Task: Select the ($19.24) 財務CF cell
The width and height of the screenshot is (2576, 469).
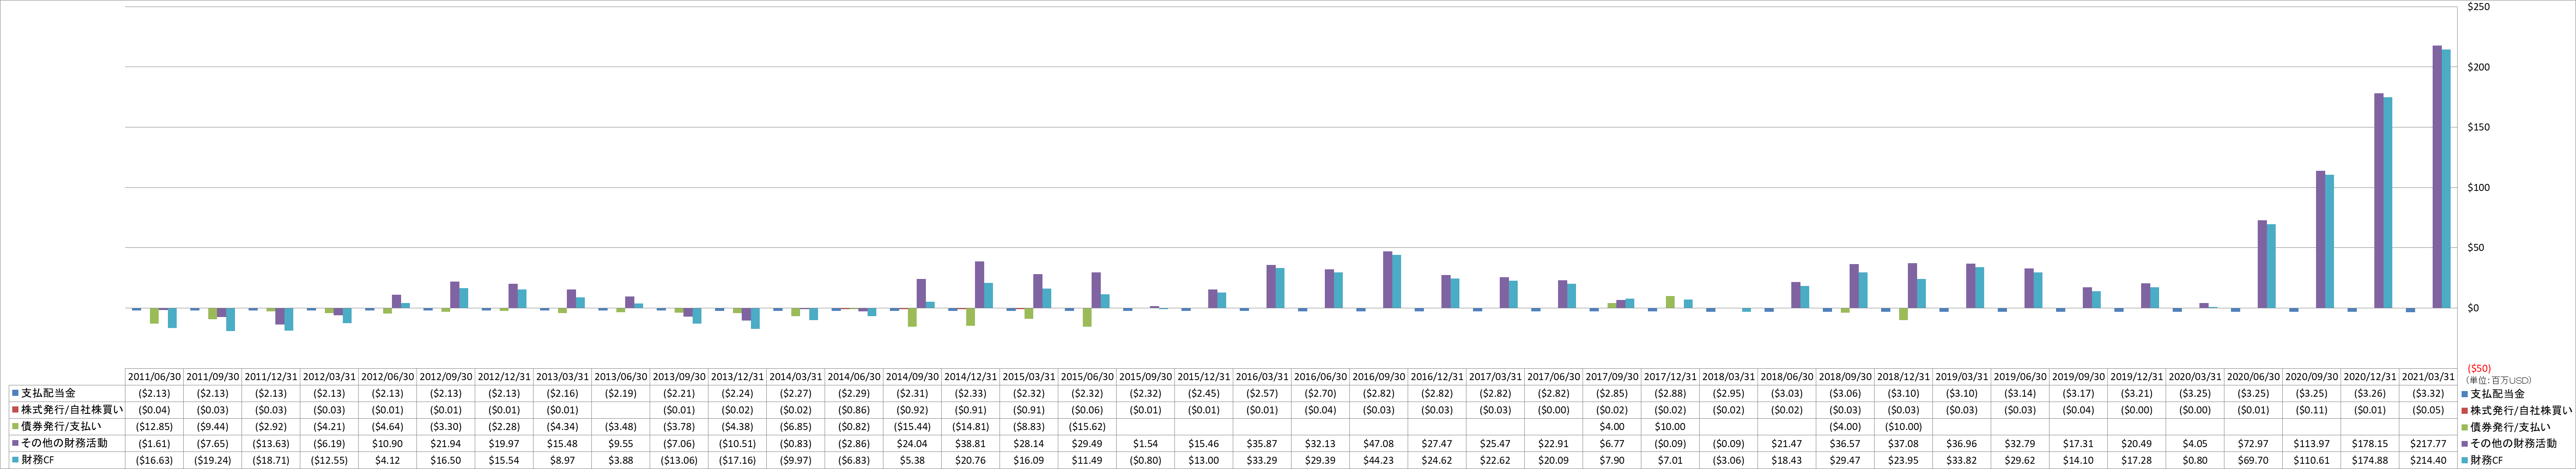Action: click(213, 460)
